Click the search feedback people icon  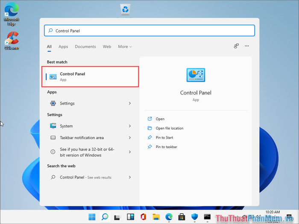coord(236,46)
